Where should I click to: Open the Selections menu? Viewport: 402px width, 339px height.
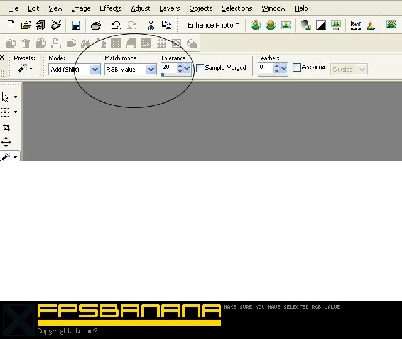point(237,8)
